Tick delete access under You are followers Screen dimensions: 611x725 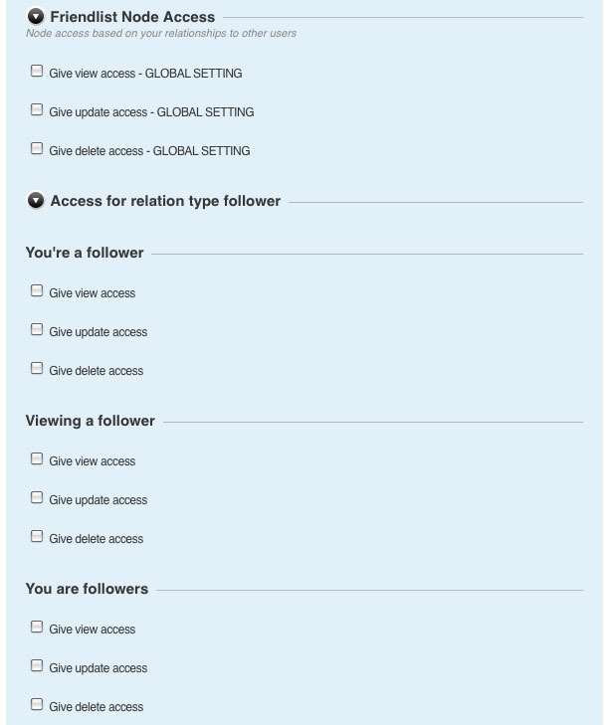37,705
